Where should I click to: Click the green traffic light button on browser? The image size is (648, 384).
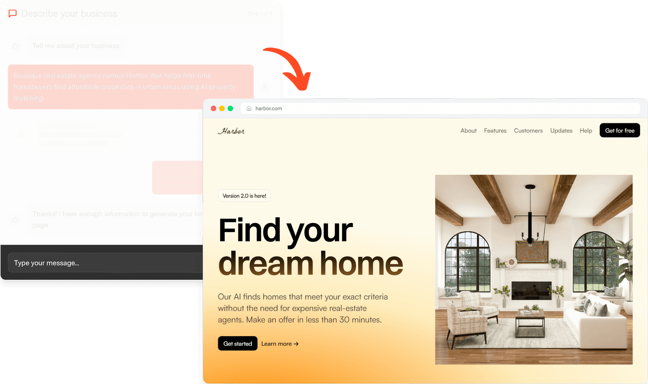[x=231, y=108]
